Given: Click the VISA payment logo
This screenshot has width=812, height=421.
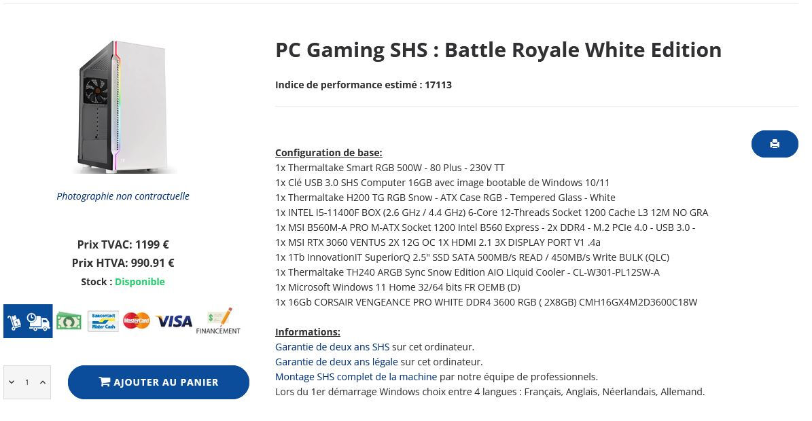Looking at the screenshot, I should coord(174,321).
